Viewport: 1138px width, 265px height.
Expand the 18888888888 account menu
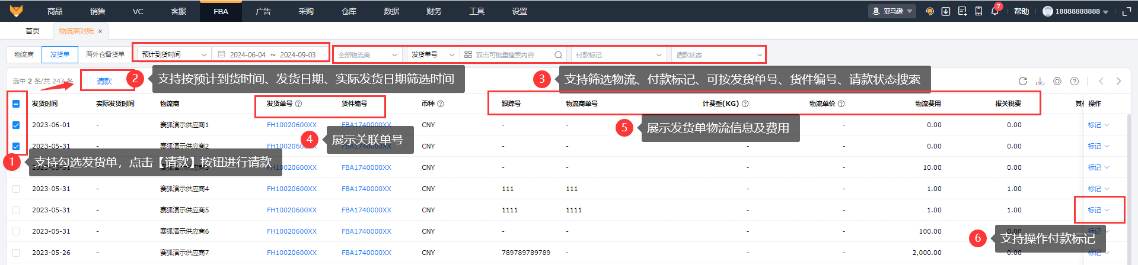tap(1076, 11)
